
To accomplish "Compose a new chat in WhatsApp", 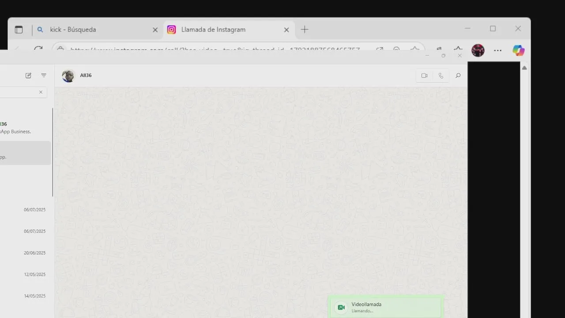I will 28,76.
